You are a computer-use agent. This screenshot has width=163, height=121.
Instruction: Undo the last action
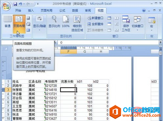click(20, 4)
